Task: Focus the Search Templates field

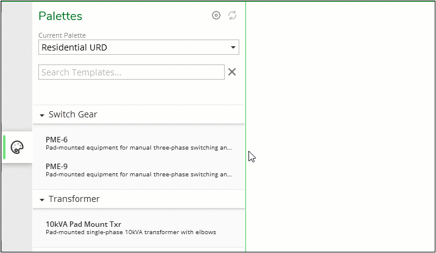Action: (132, 72)
